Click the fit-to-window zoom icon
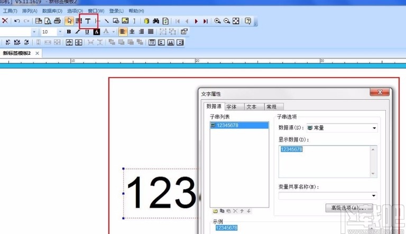The height and width of the screenshot is (234, 406). coord(236,21)
